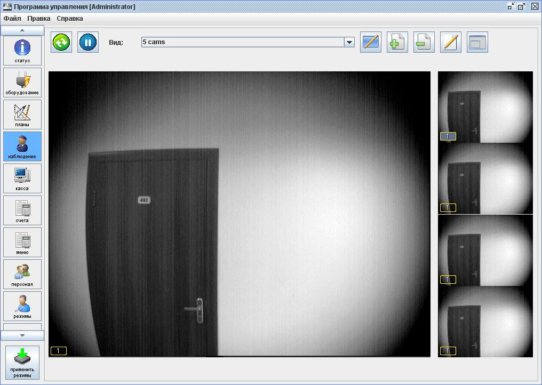Image resolution: width=542 pixels, height=385 pixels.
Task: Click the green refresh button
Action: point(61,42)
